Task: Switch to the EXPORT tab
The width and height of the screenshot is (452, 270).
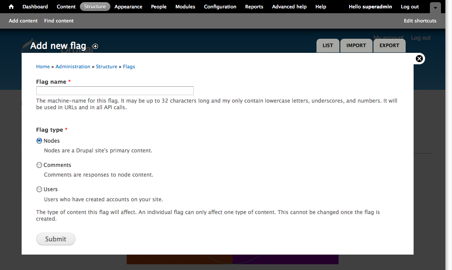Action: [389, 45]
